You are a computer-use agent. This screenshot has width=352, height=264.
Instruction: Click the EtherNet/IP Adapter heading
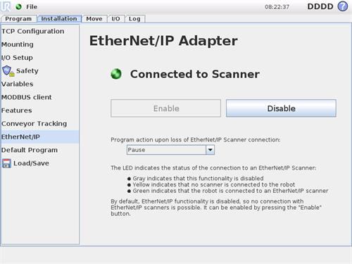163,41
